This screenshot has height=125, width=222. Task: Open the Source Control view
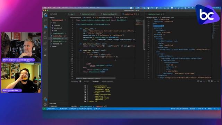click(x=45, y=26)
